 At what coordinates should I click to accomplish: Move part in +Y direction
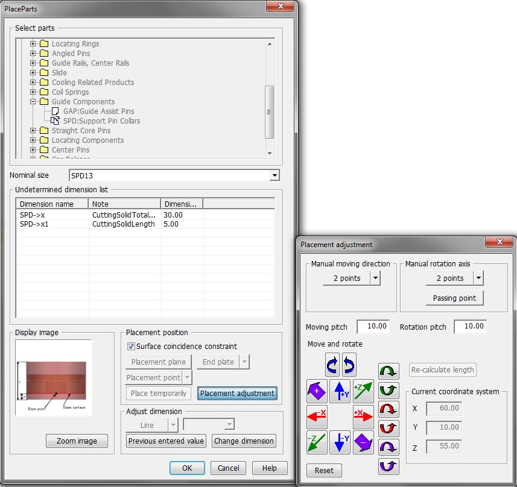tap(340, 391)
